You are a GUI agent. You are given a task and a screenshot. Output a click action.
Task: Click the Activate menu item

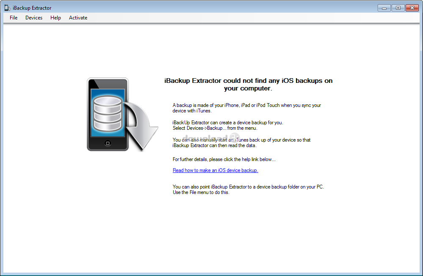pos(78,18)
